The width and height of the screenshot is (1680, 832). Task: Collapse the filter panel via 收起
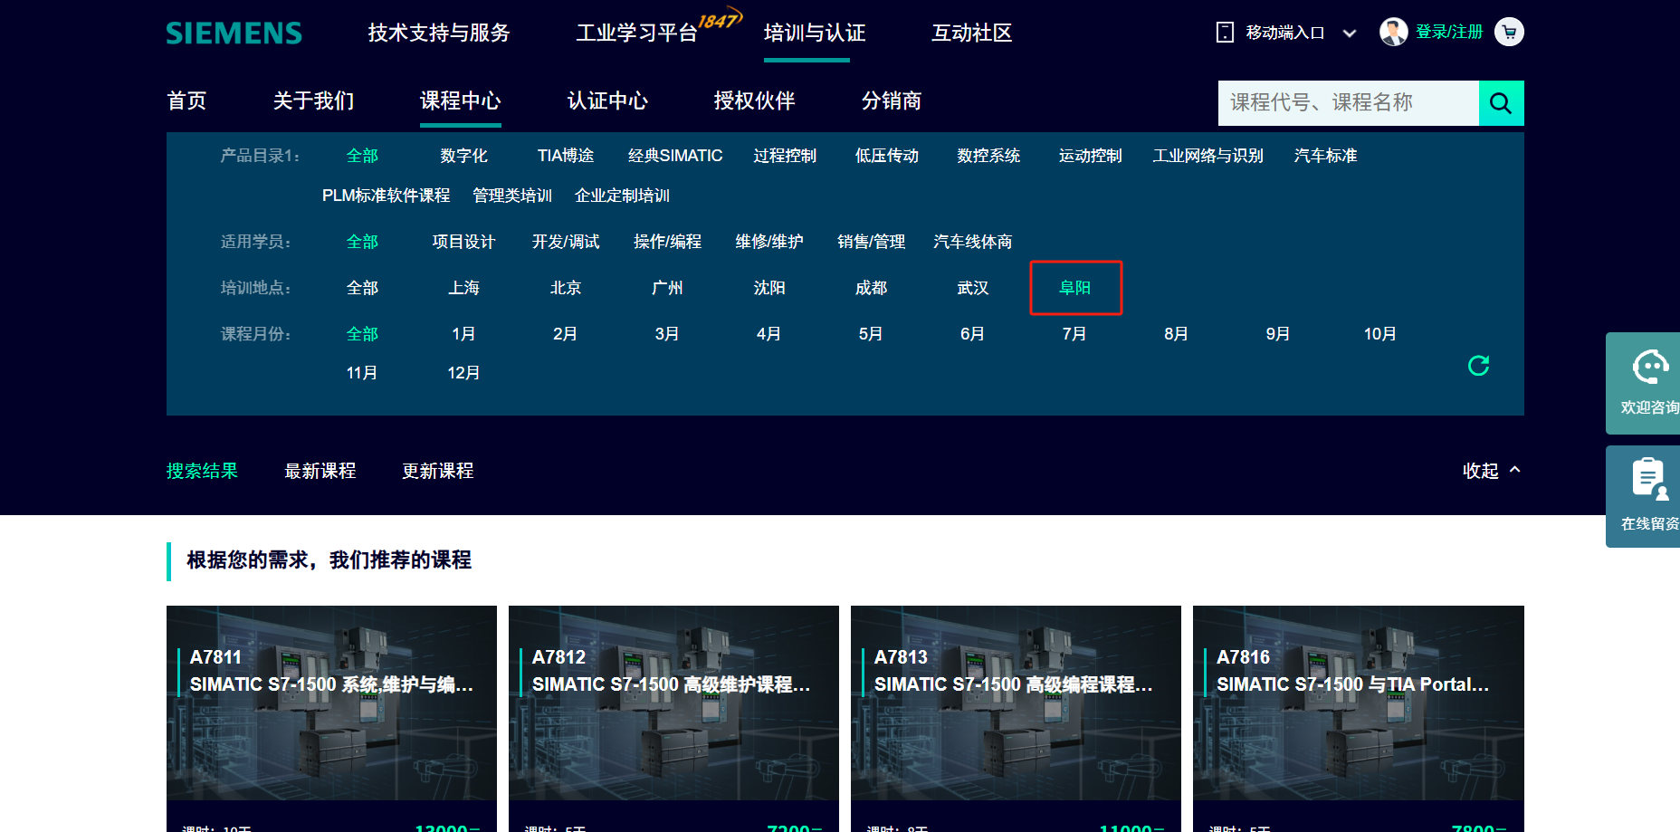click(1492, 471)
